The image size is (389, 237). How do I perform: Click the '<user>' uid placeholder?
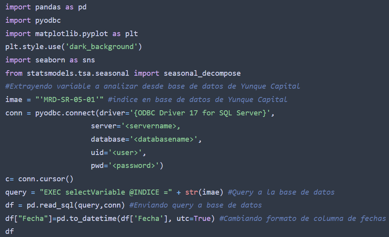point(125,153)
